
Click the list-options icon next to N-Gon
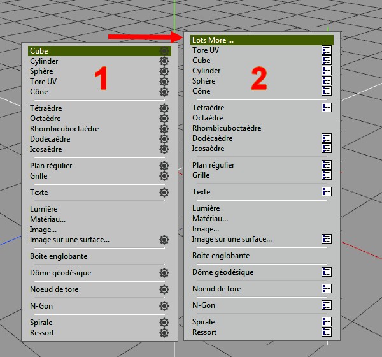(327, 305)
